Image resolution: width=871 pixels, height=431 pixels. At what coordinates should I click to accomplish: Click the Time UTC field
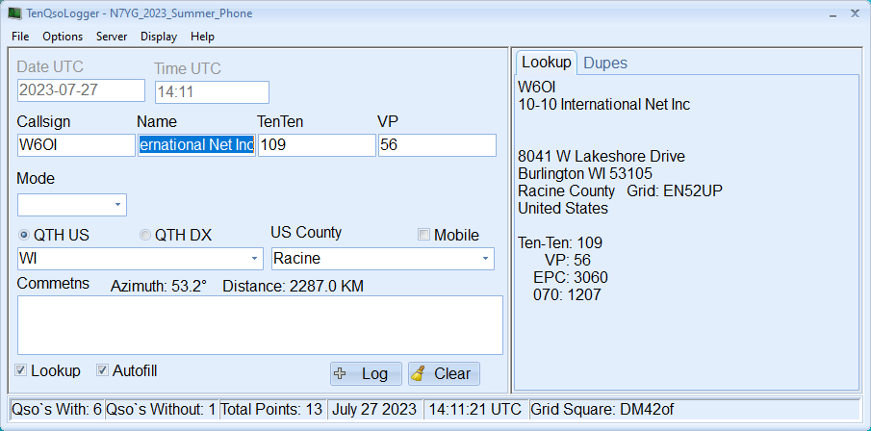coord(212,92)
